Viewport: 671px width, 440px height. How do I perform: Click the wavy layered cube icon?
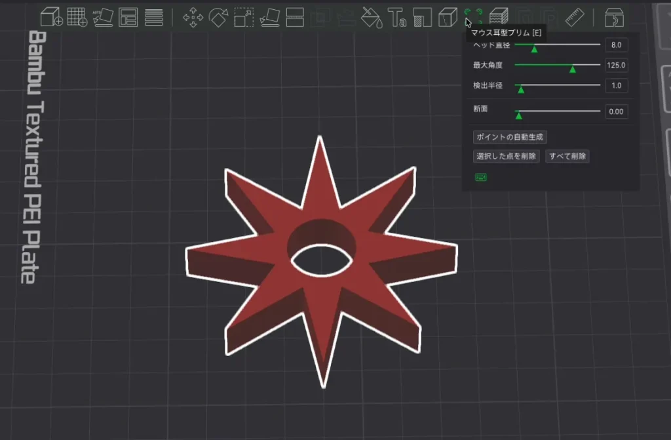point(499,18)
